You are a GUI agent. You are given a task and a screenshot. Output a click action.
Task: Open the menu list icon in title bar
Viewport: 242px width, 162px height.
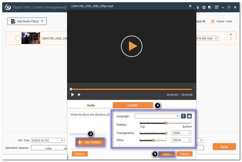click(x=216, y=7)
